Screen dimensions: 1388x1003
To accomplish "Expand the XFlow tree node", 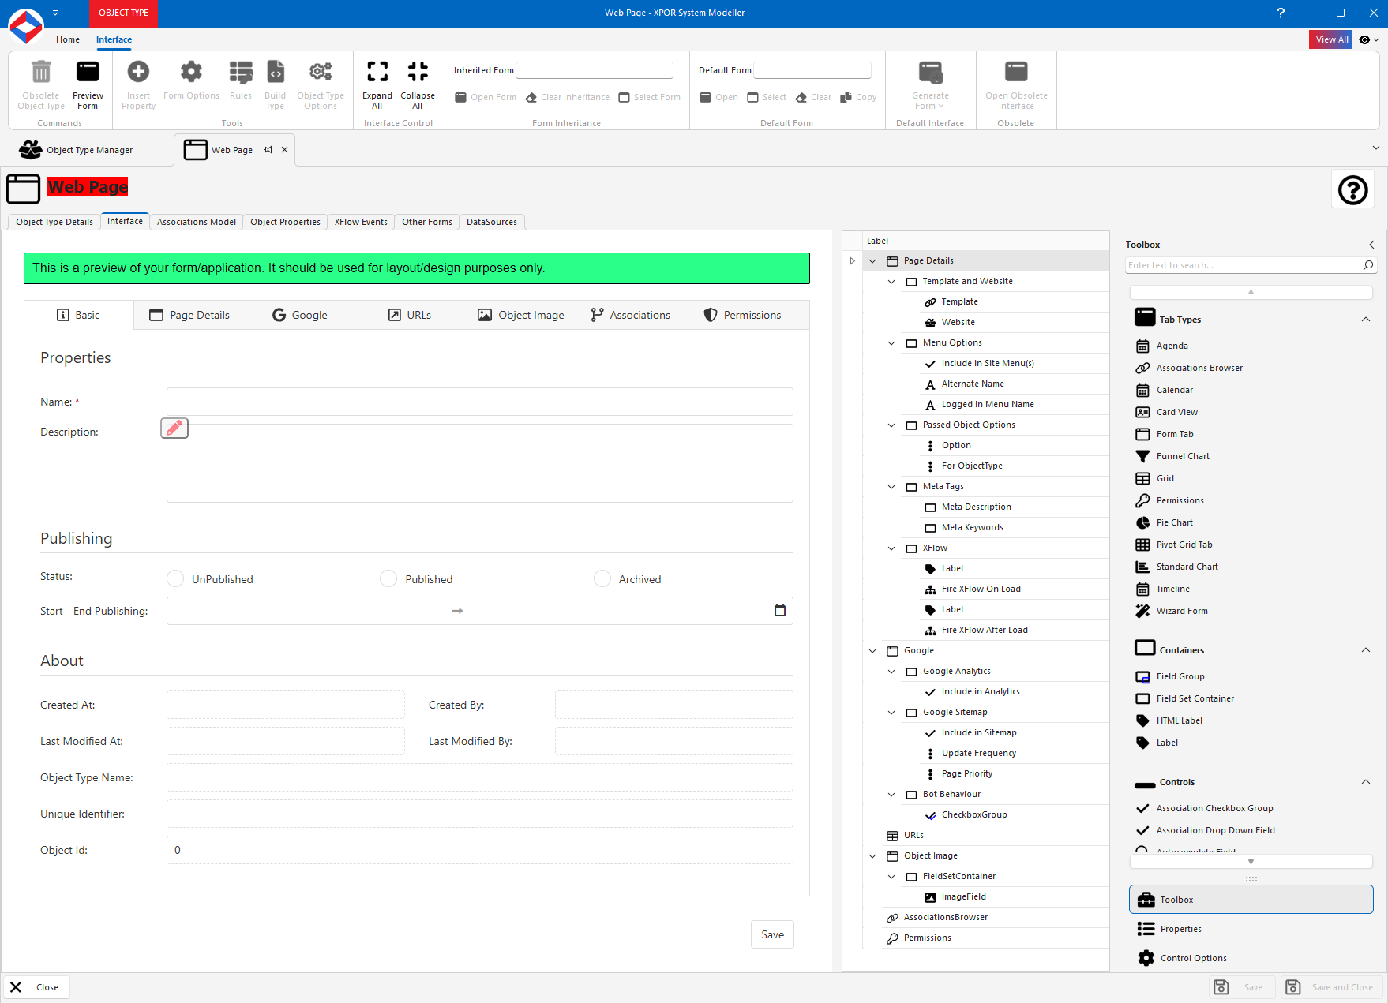I will (891, 548).
